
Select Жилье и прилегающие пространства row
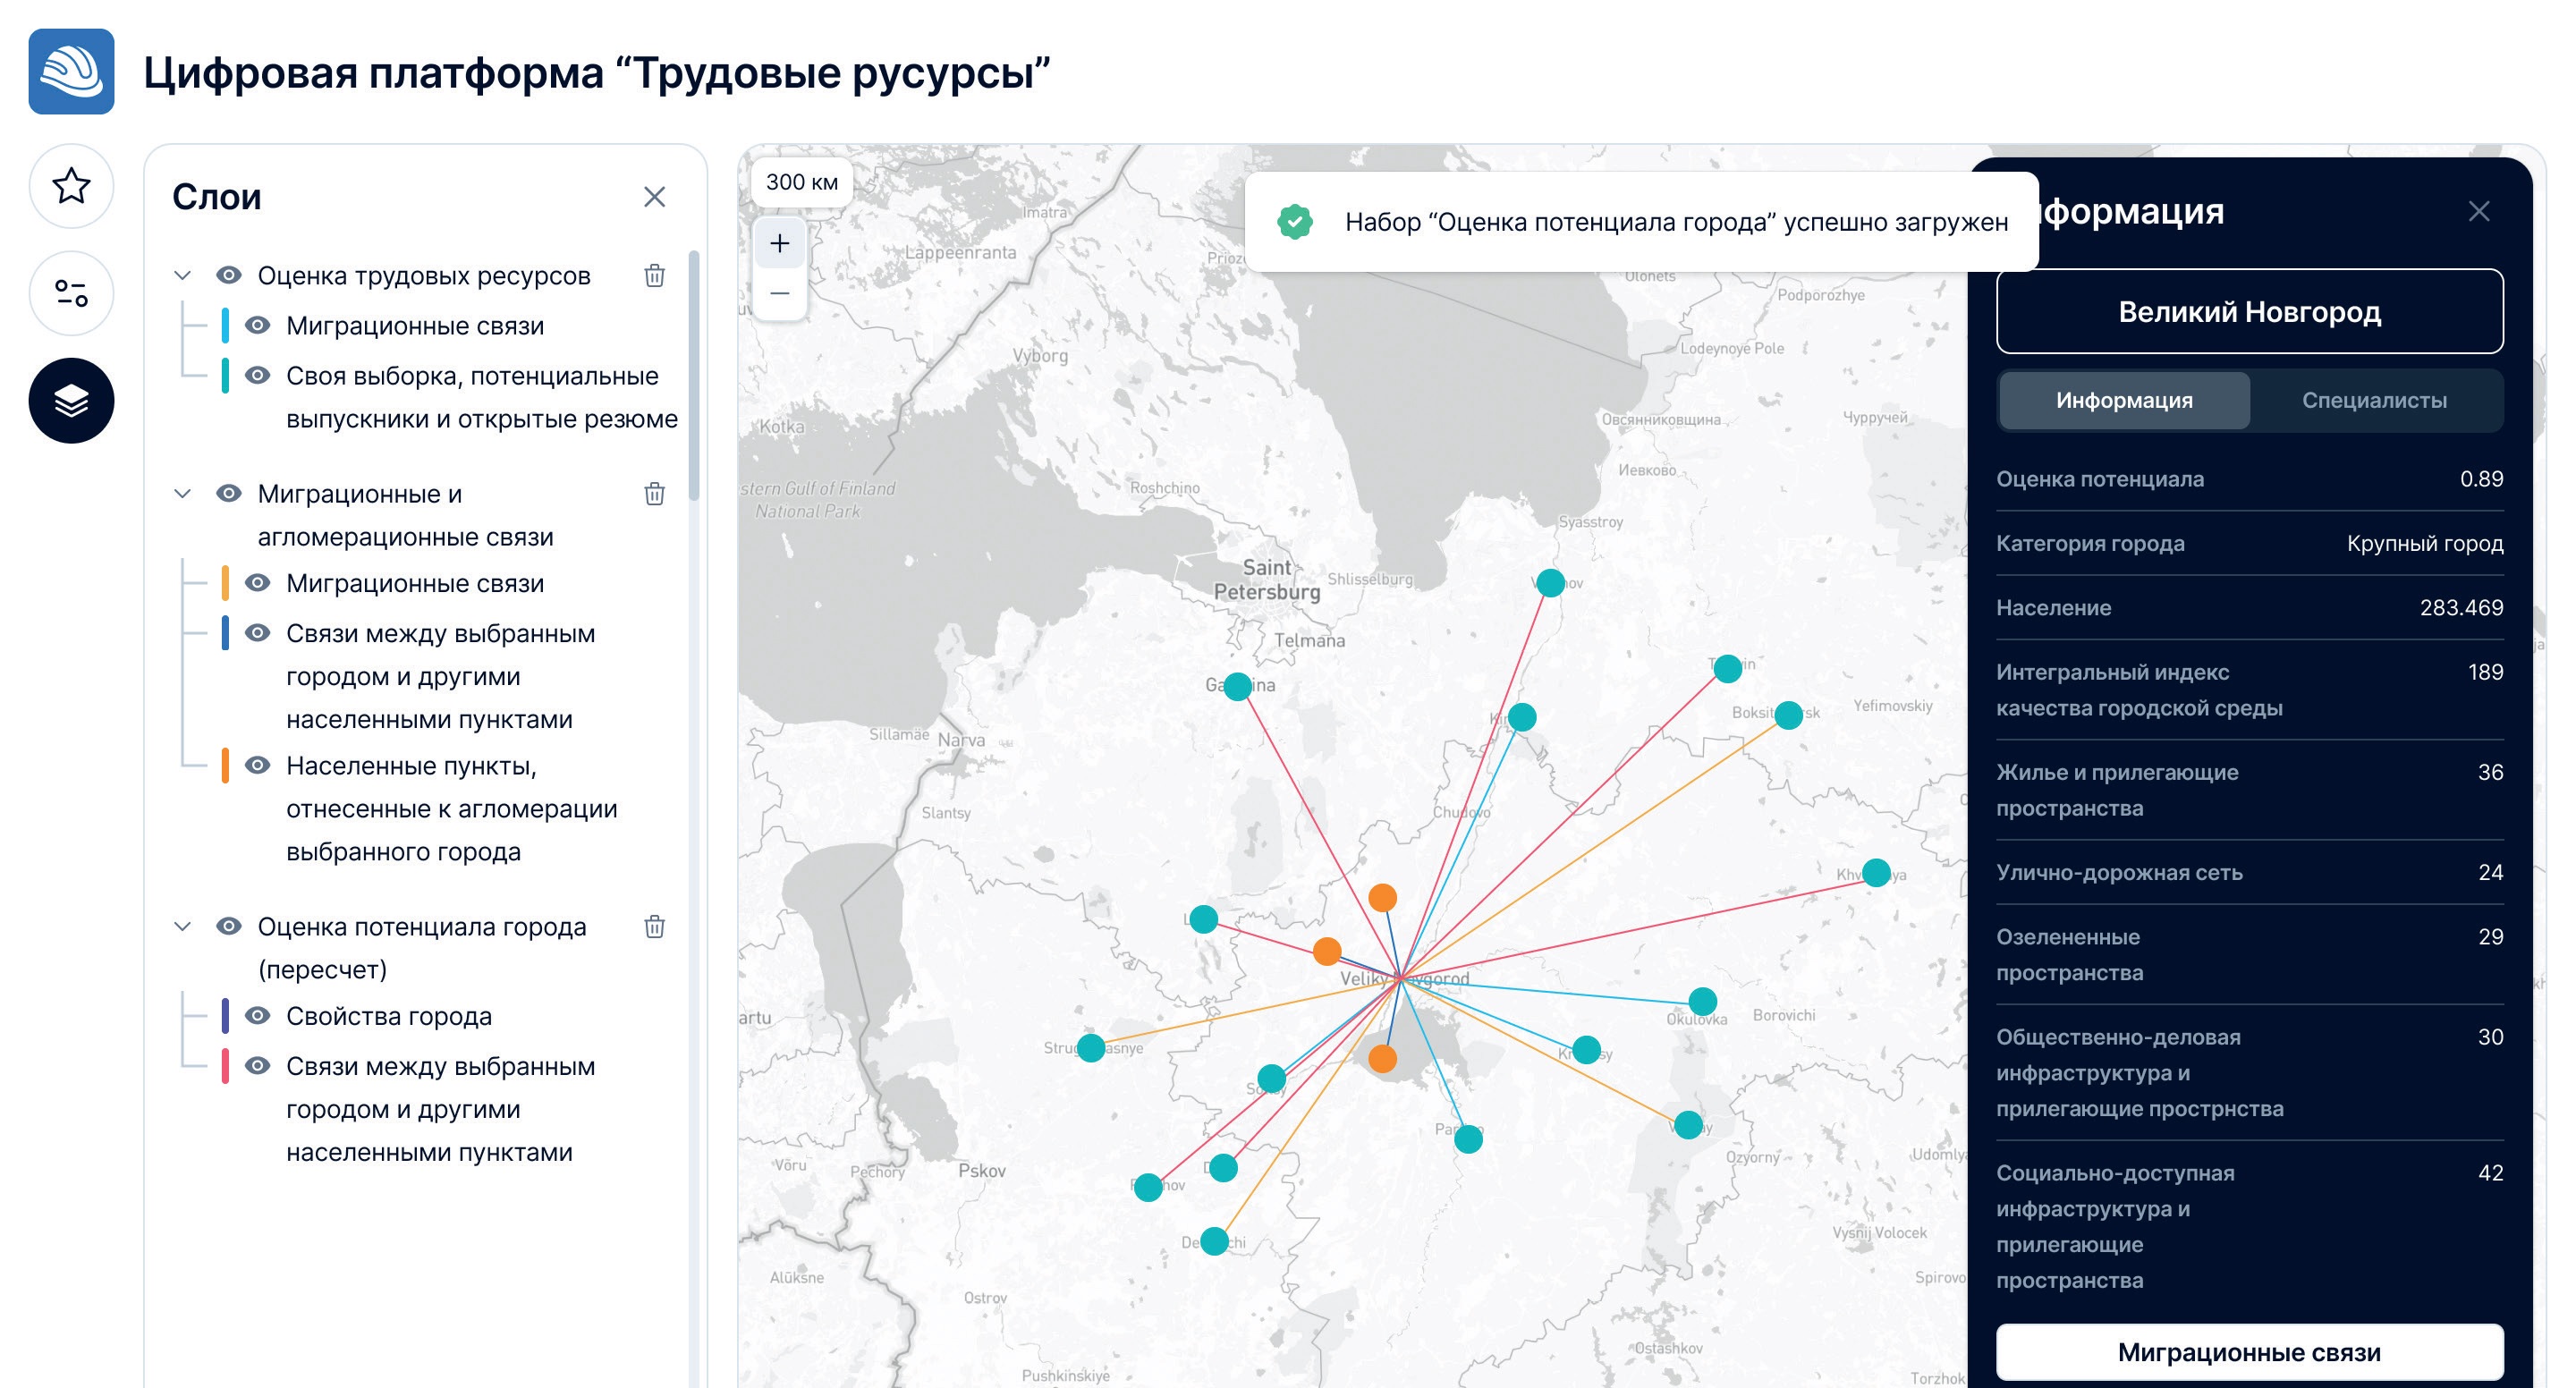click(2249, 790)
